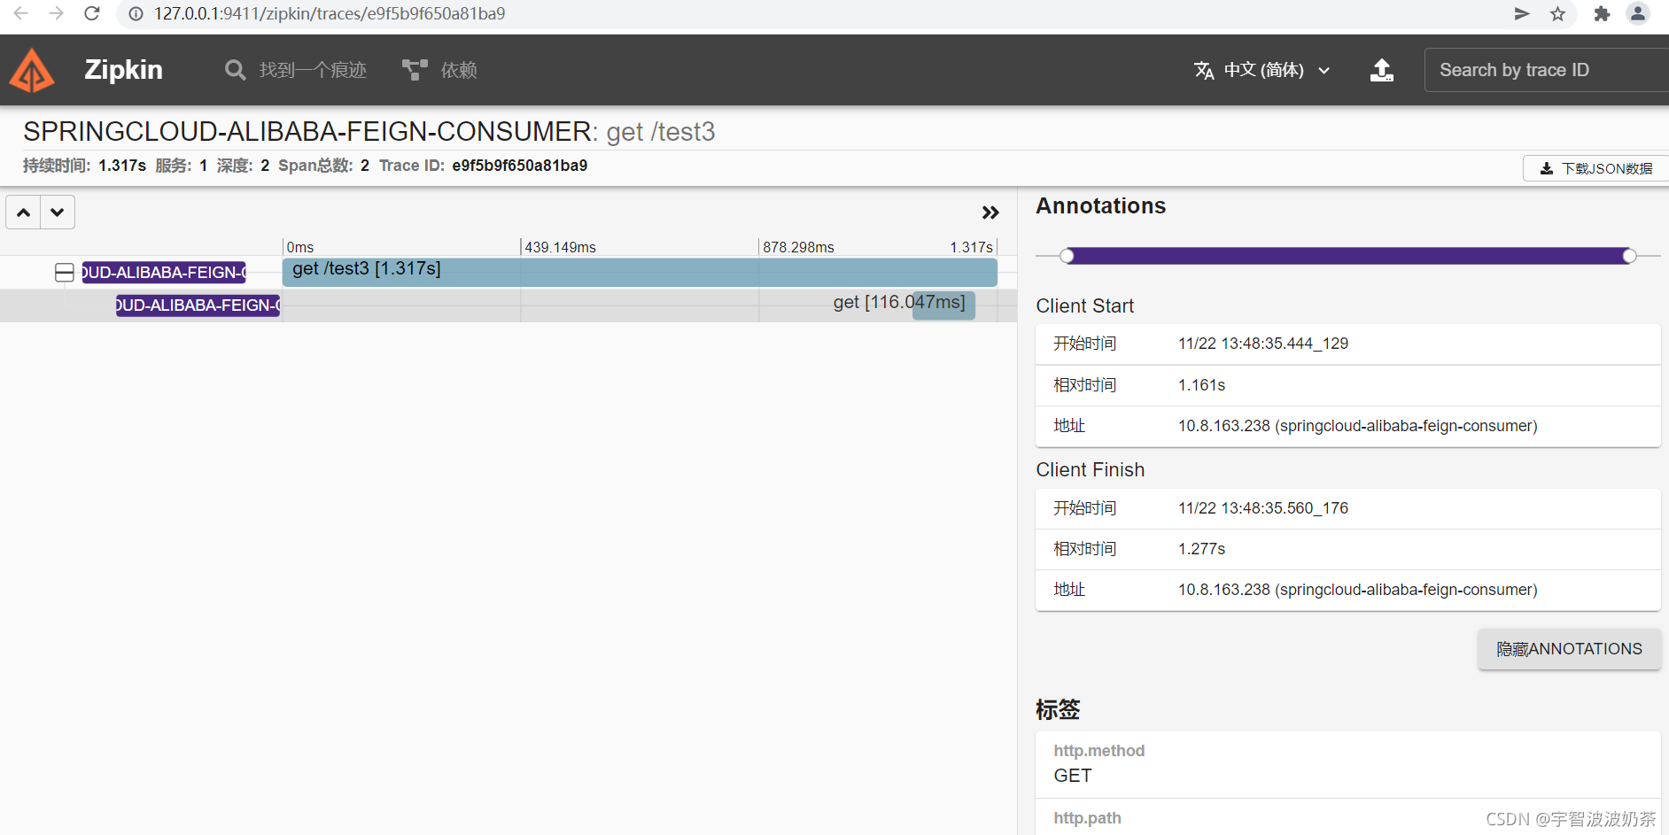Focus the Search by trace ID field
Screen dimensions: 1669x835
(x=1546, y=70)
